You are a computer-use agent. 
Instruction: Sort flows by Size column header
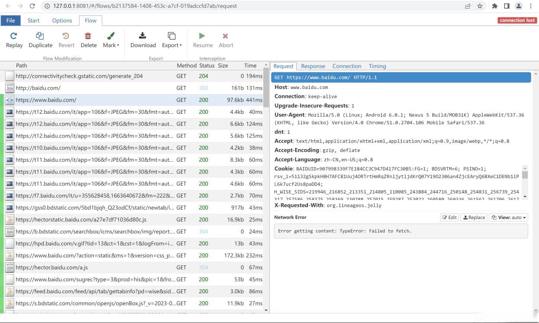pos(223,66)
